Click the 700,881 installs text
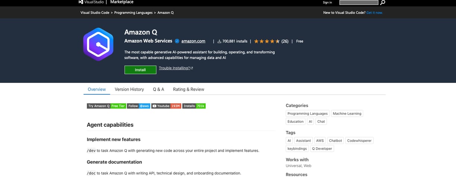Screen dimensions: 456x179 (x=235, y=41)
